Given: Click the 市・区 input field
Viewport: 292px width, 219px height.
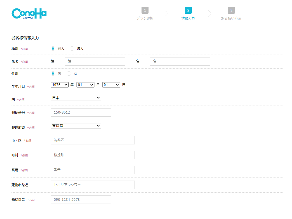Looking at the screenshot, I should click(93, 140).
